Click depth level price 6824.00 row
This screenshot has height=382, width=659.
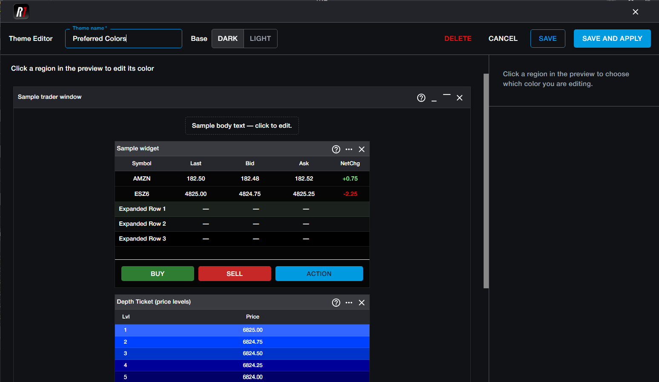(x=242, y=377)
